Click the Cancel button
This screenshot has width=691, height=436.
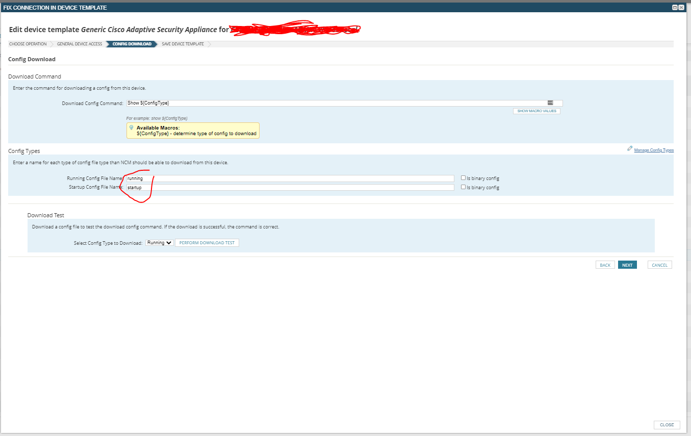(660, 265)
